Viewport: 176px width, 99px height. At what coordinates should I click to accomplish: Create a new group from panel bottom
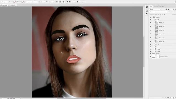[173, 98]
